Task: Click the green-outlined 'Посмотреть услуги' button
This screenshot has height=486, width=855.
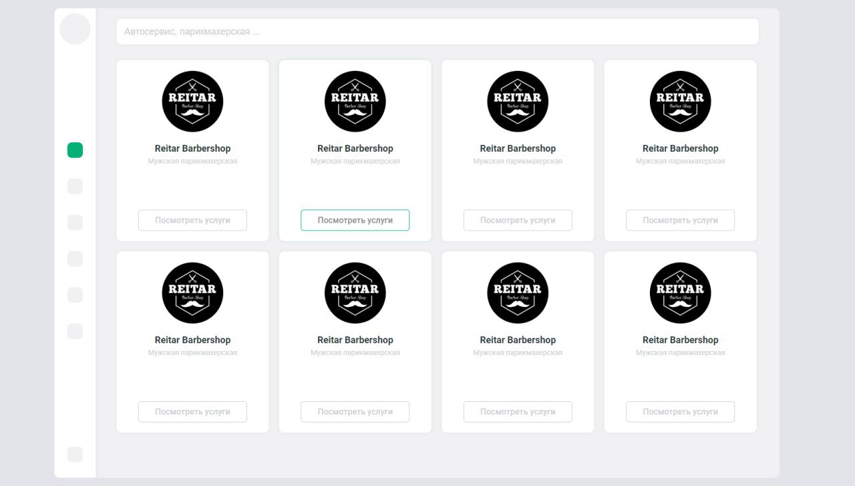Action: pos(355,220)
